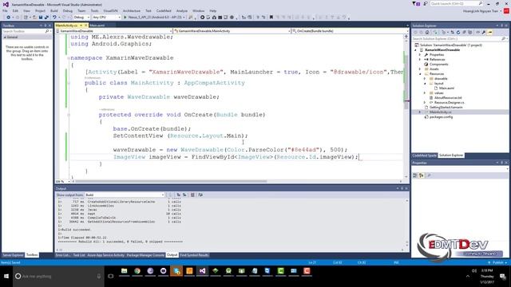Open the XamarinWaveDrawable.MainActivity type dropdown

click(x=232, y=31)
